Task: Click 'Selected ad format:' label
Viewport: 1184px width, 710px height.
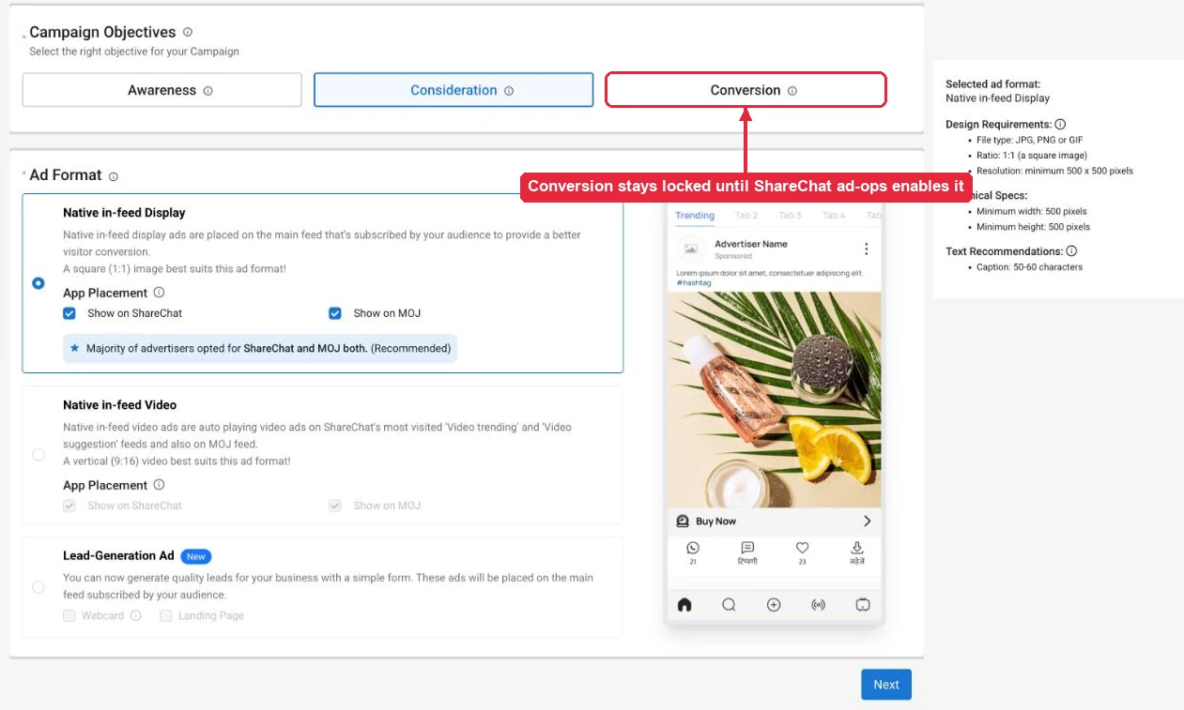Action: [x=992, y=83]
